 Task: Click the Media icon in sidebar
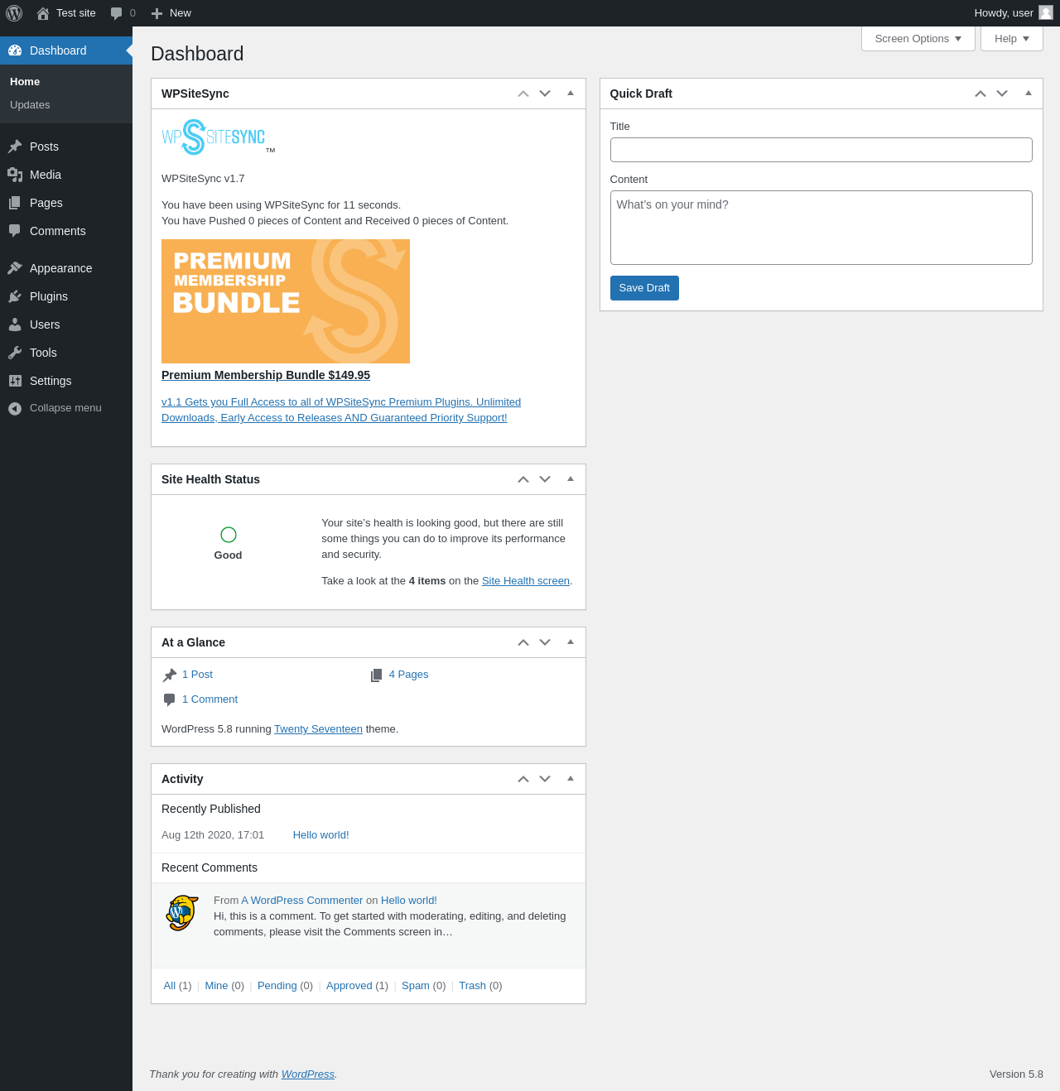[15, 175]
